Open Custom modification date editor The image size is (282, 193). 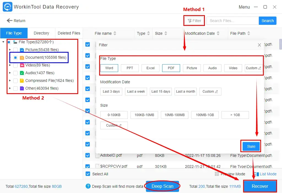point(210,92)
